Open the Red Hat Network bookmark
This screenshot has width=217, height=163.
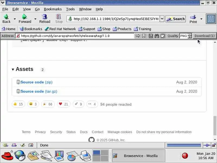coord(60,29)
